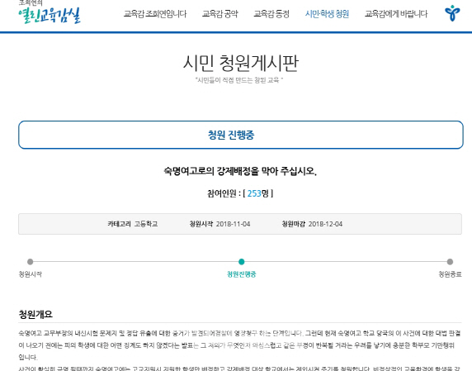
Task: Open the Seoul education office emblem icon
Action: (x=452, y=13)
